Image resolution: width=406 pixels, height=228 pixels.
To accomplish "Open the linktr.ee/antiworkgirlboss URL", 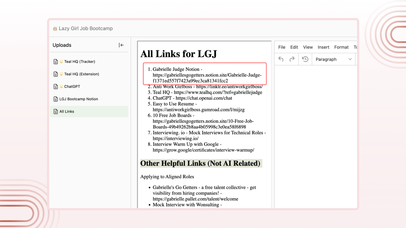I will point(229,87).
